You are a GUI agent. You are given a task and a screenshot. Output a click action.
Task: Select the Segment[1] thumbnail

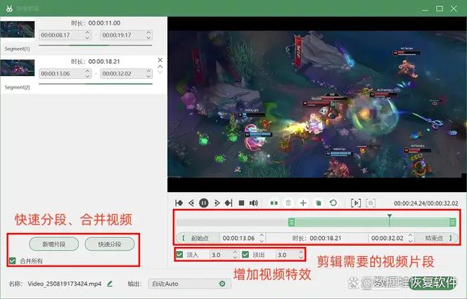pyautogui.click(x=18, y=30)
